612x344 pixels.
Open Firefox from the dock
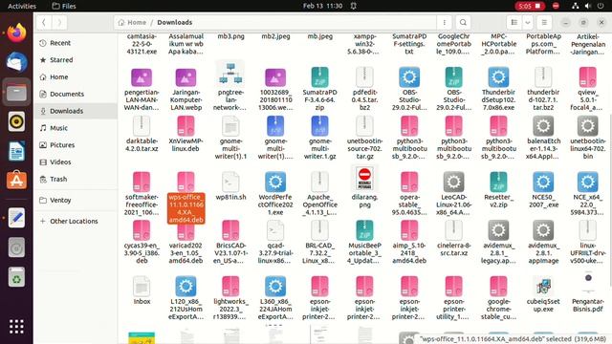16,32
